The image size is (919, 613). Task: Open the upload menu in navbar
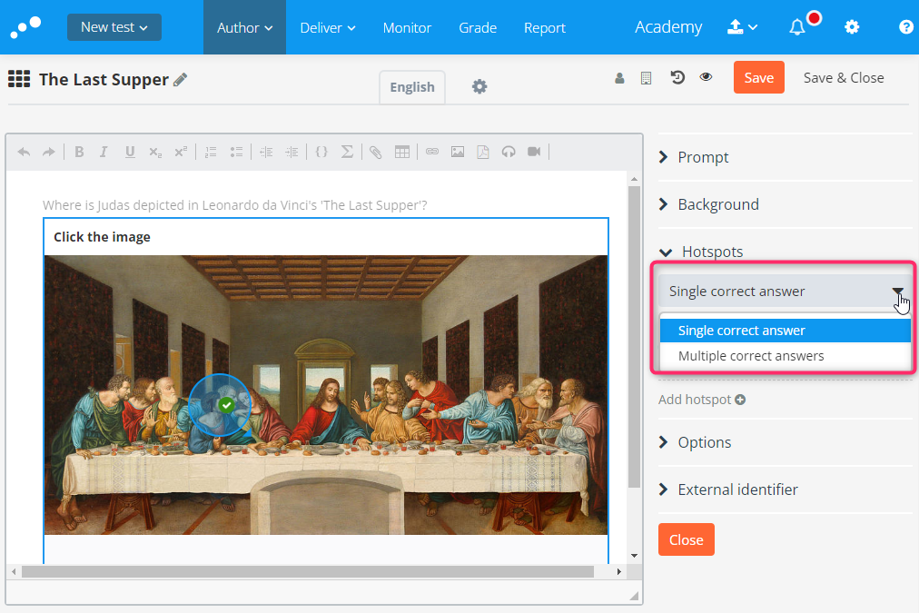[x=742, y=27]
